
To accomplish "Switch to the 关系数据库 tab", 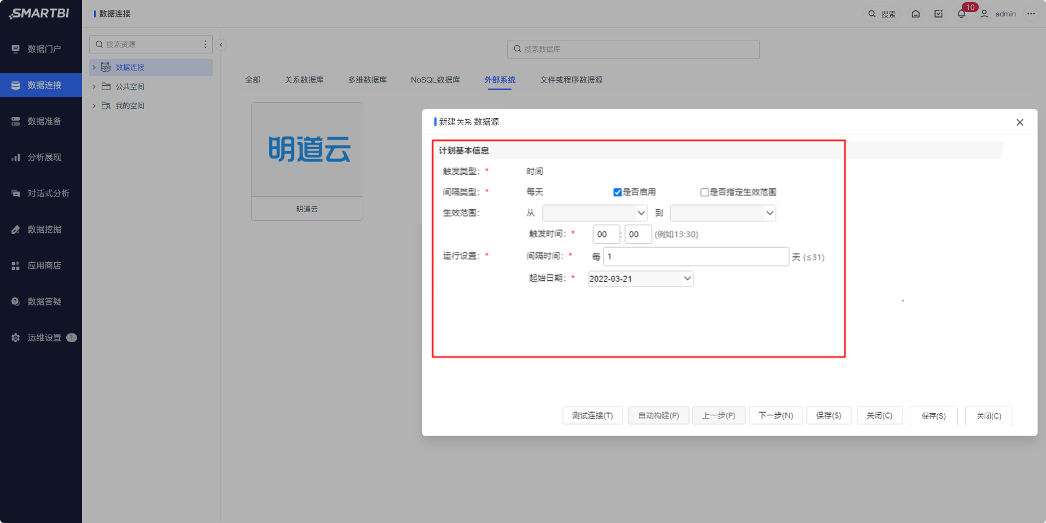I will (304, 80).
